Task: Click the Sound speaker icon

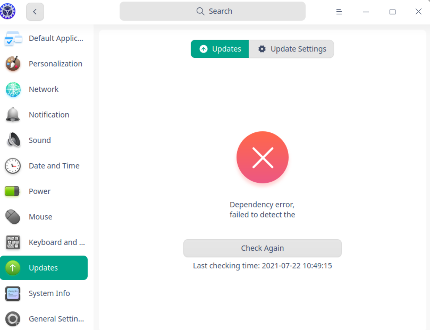Action: (14, 140)
